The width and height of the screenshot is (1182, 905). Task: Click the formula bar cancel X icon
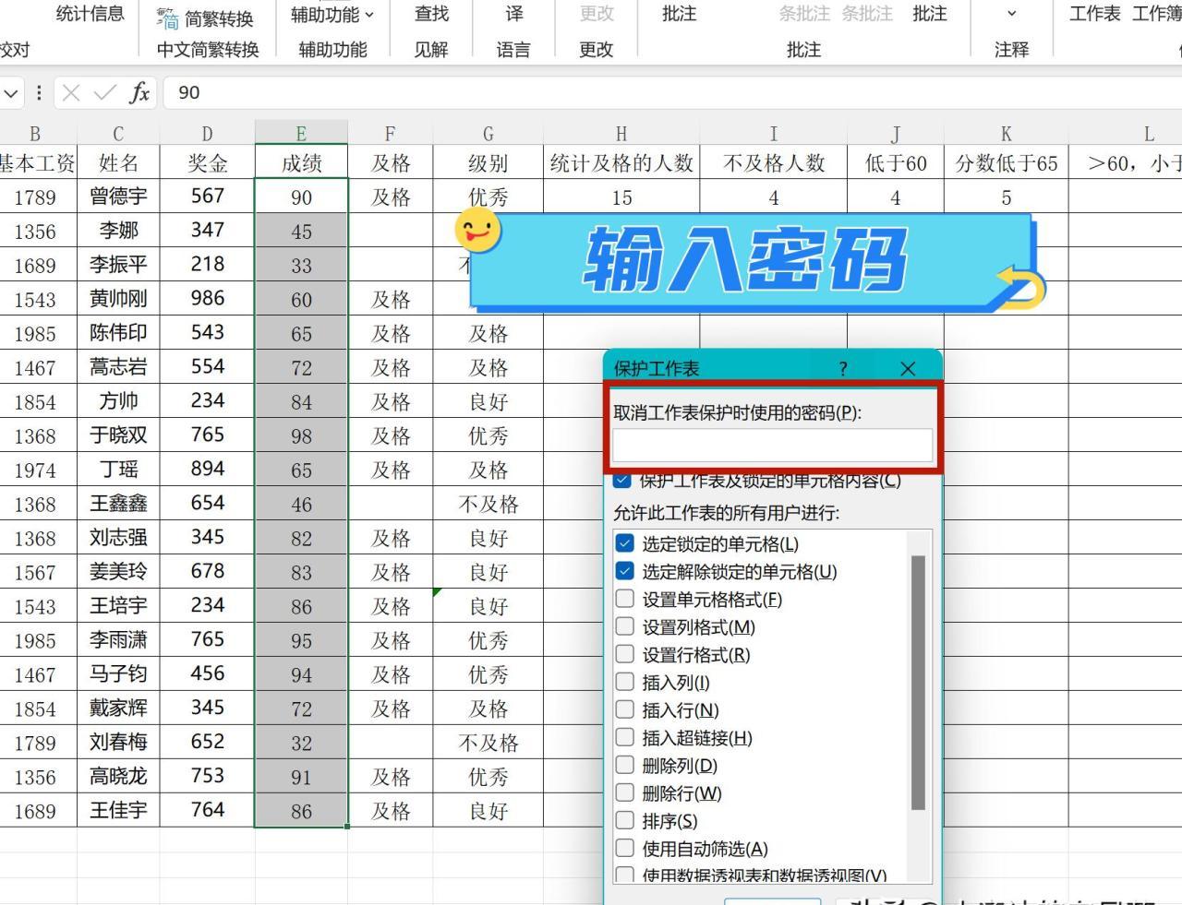(72, 92)
